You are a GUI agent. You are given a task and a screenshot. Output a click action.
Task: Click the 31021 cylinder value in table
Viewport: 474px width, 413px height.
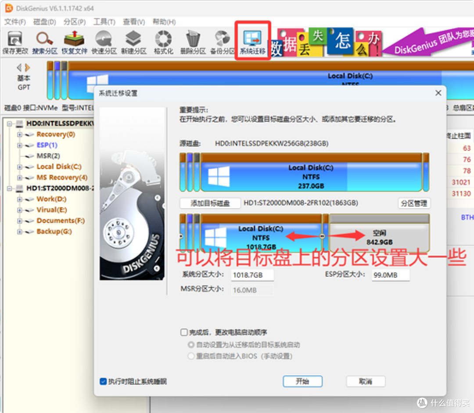tap(461, 182)
